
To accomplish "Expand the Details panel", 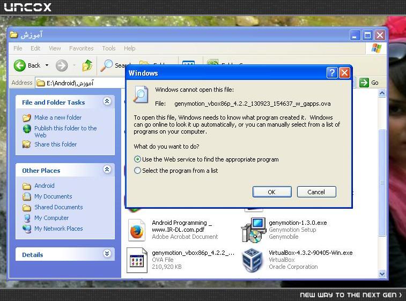I will (x=107, y=253).
